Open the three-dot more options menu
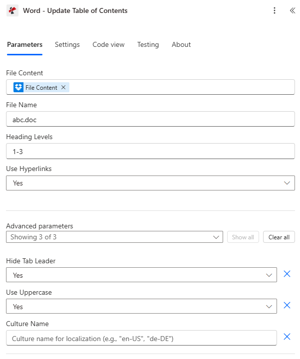 (275, 10)
